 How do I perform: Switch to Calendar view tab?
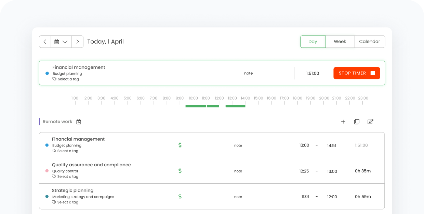pos(369,42)
